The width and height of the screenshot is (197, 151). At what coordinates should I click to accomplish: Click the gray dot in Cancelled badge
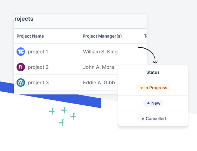[x=143, y=119]
